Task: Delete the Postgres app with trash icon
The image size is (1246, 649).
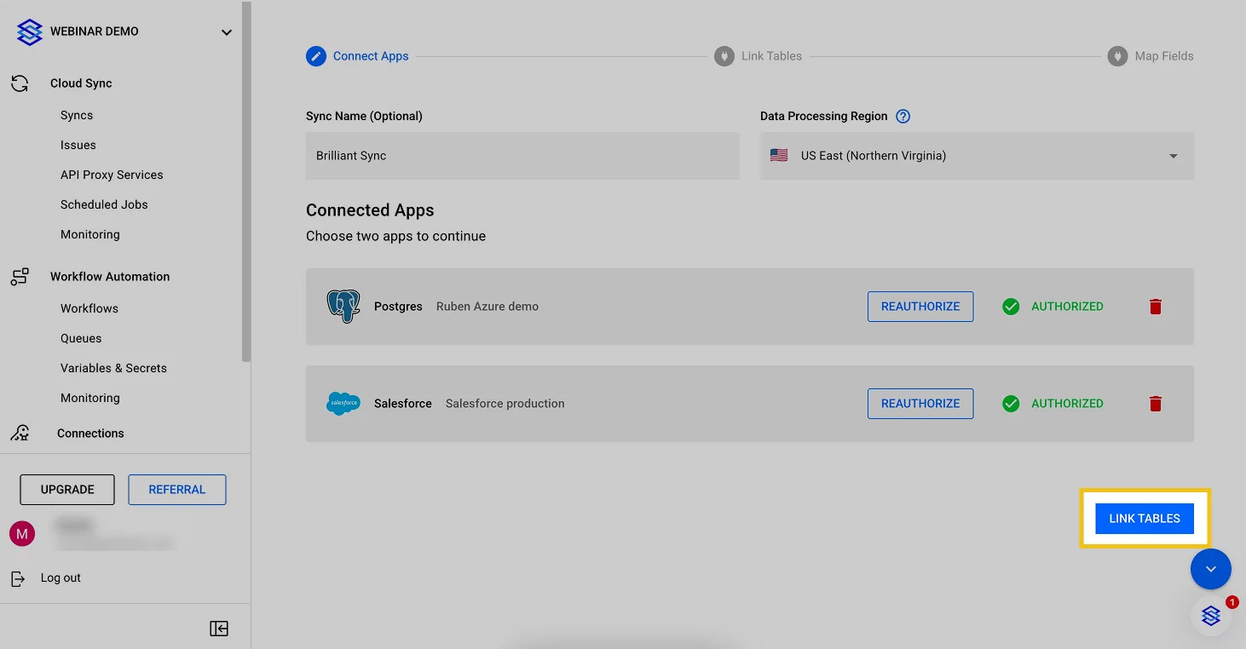Action: pyautogui.click(x=1156, y=307)
